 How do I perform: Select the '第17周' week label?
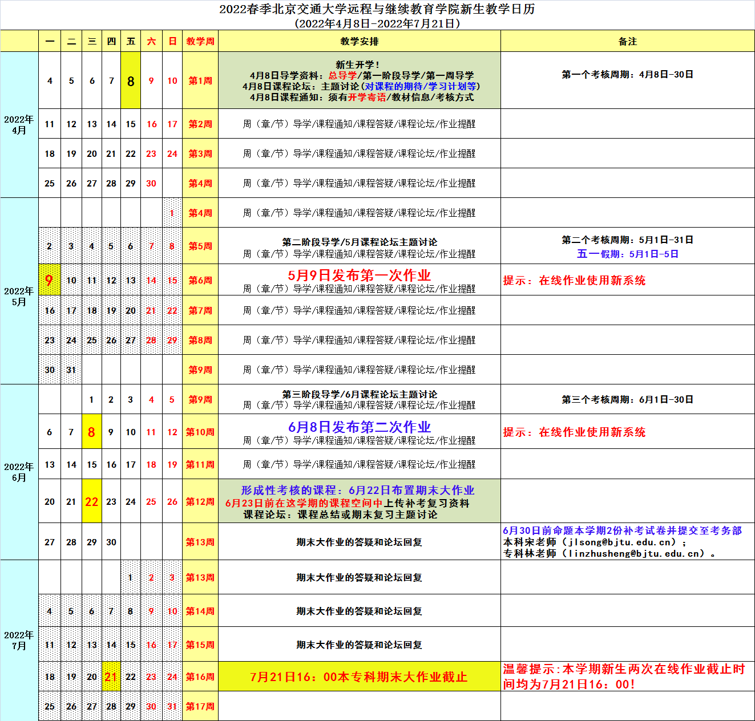click(x=200, y=706)
